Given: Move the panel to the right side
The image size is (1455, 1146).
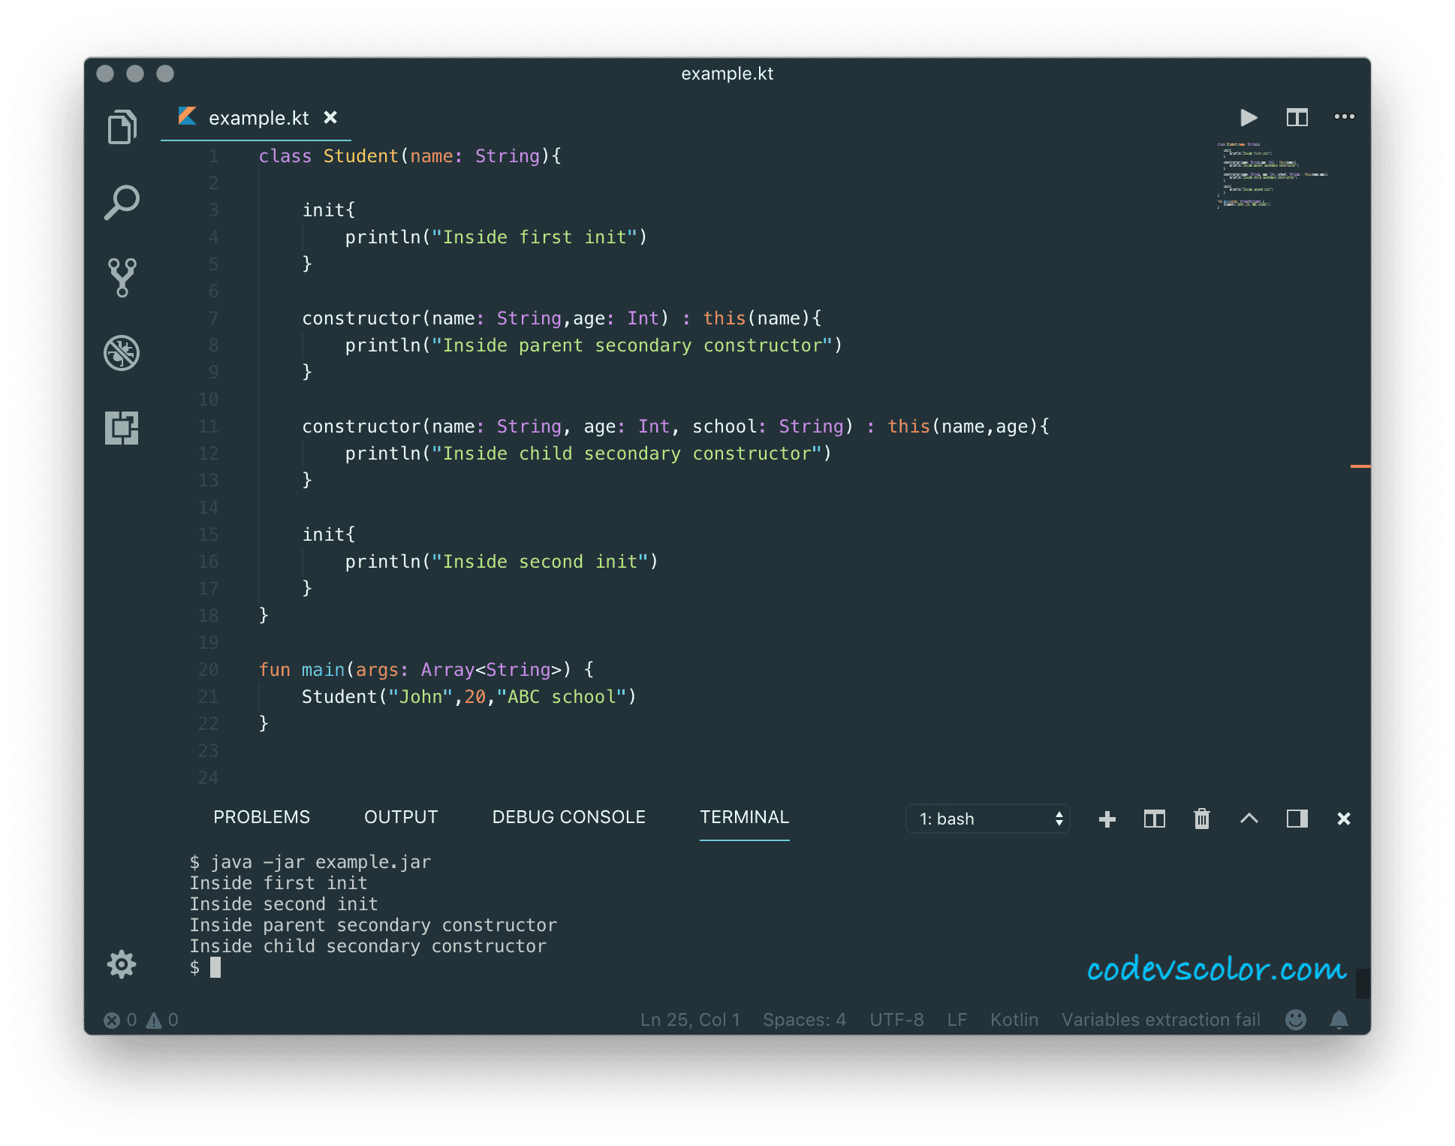Looking at the screenshot, I should (x=1297, y=819).
